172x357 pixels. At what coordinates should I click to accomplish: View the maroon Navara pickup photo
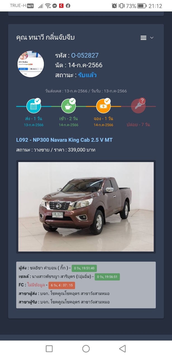[86, 207]
